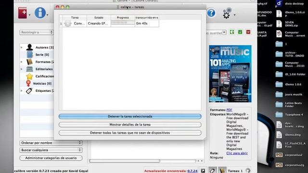The height and width of the screenshot is (173, 308).
Task: Click the 'Tareas: 1' jobs indicator
Action: click(235, 171)
